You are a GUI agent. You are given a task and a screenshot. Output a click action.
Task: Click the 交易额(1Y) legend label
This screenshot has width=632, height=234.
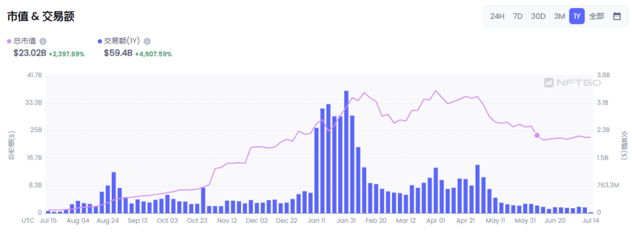click(121, 42)
